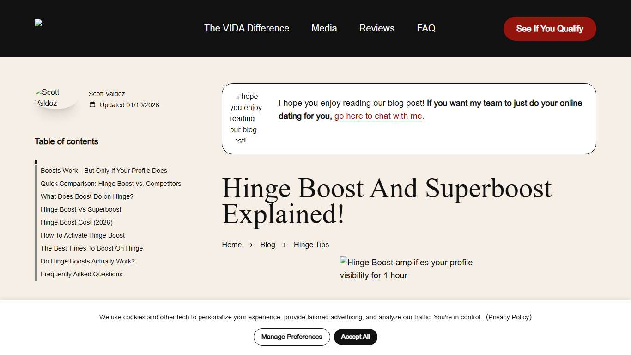Click the See If You Qualify button

[x=549, y=28]
